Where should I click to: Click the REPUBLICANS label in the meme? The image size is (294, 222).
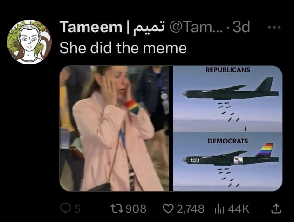[x=228, y=70]
